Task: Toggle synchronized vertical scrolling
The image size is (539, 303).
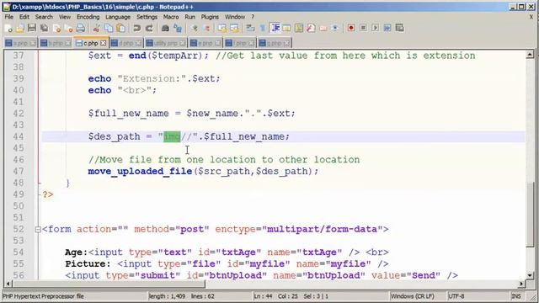Action: coord(222,28)
